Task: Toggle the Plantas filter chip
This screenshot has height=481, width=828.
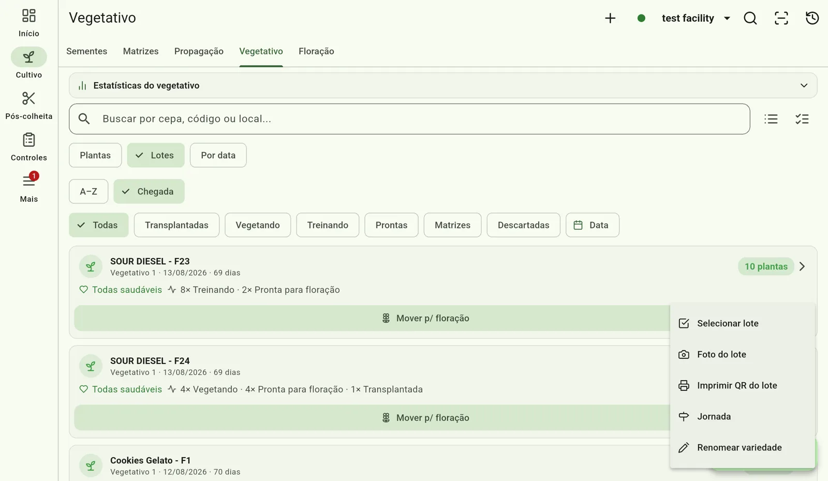Action: 95,155
